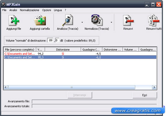167x116 pixels.
Task: Click the Avanzamento file progress bar
Action: tap(94, 101)
